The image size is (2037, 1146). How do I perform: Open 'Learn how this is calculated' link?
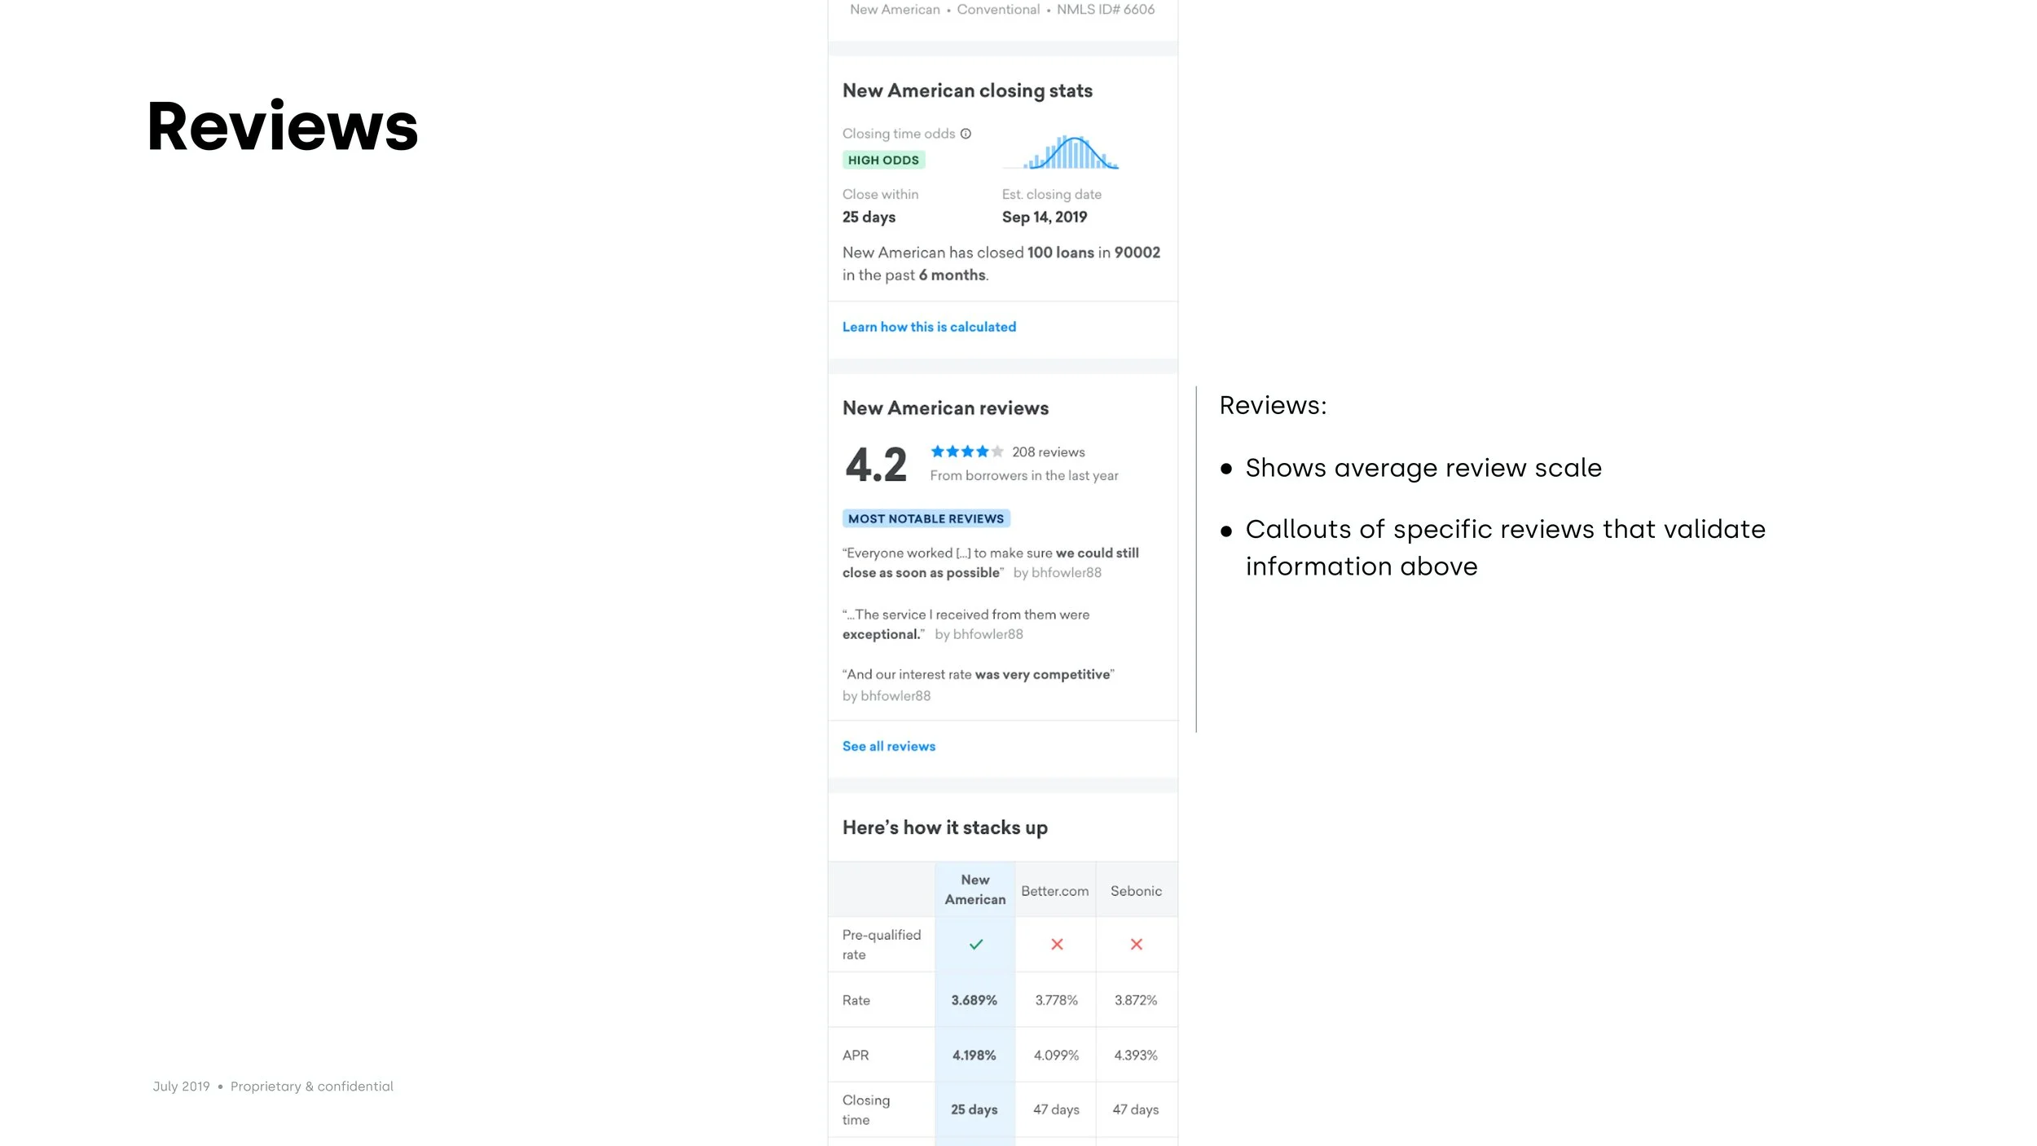pyautogui.click(x=929, y=327)
